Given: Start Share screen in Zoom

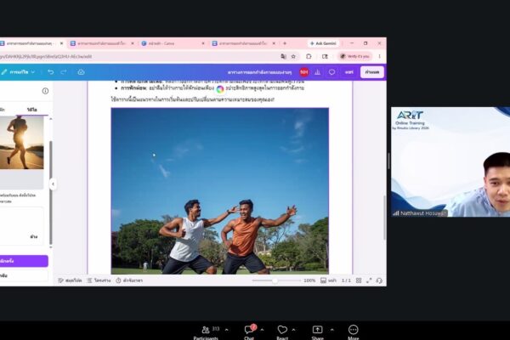Looking at the screenshot, I should click(x=317, y=332).
